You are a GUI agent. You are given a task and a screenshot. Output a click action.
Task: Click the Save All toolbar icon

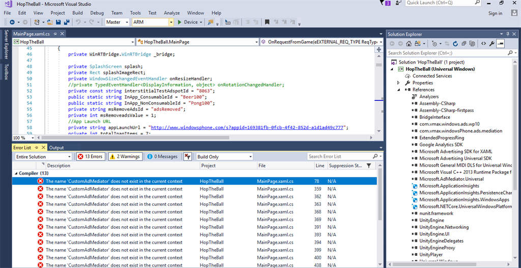tap(67, 22)
